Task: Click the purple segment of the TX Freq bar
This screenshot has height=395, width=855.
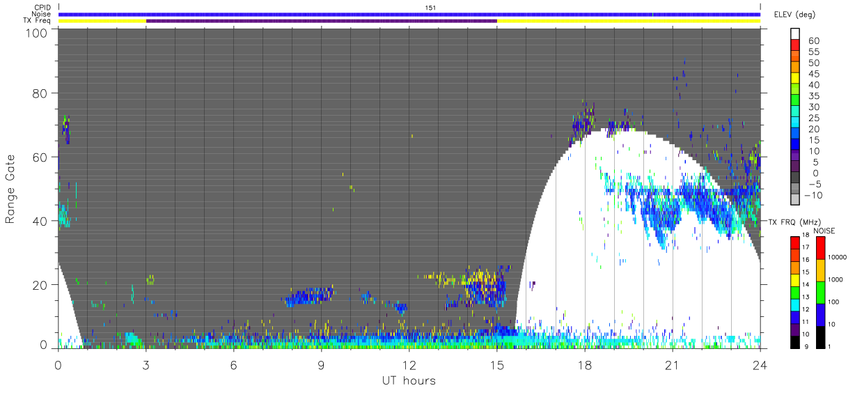Action: click(321, 21)
